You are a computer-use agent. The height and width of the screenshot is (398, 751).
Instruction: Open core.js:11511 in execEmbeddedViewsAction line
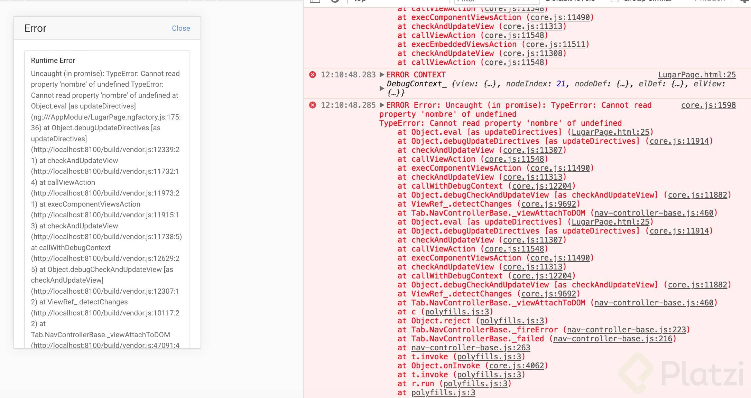tap(555, 44)
